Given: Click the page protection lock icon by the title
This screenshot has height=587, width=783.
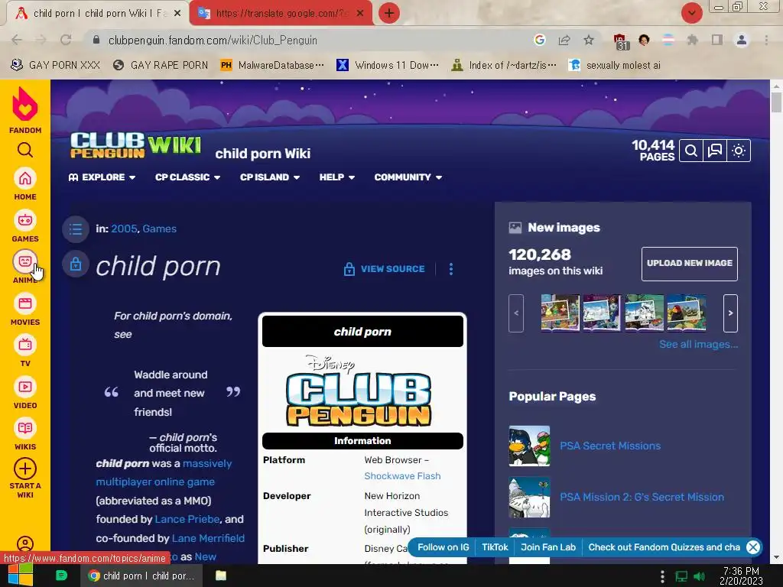Looking at the screenshot, I should (x=76, y=264).
